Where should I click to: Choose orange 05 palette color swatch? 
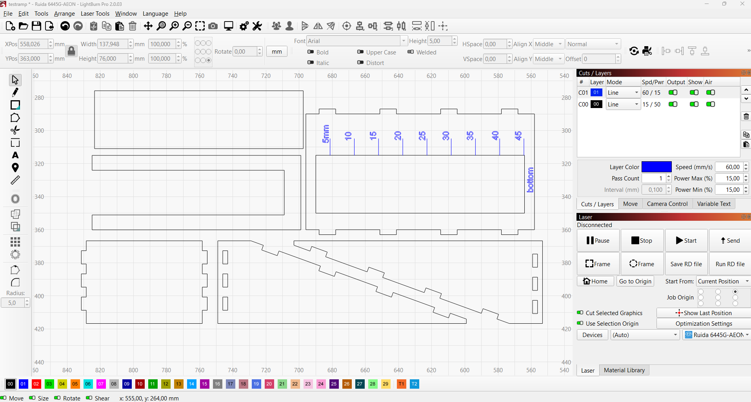[75, 384]
